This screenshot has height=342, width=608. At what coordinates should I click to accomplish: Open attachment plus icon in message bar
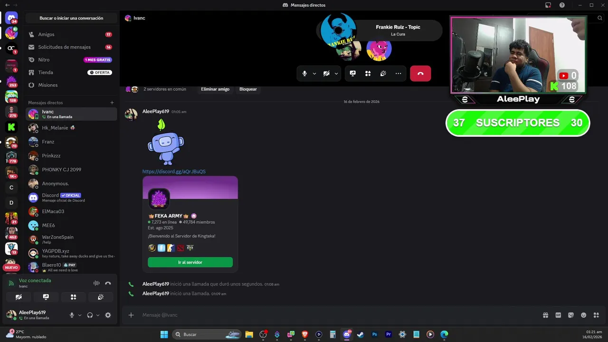[x=131, y=315]
